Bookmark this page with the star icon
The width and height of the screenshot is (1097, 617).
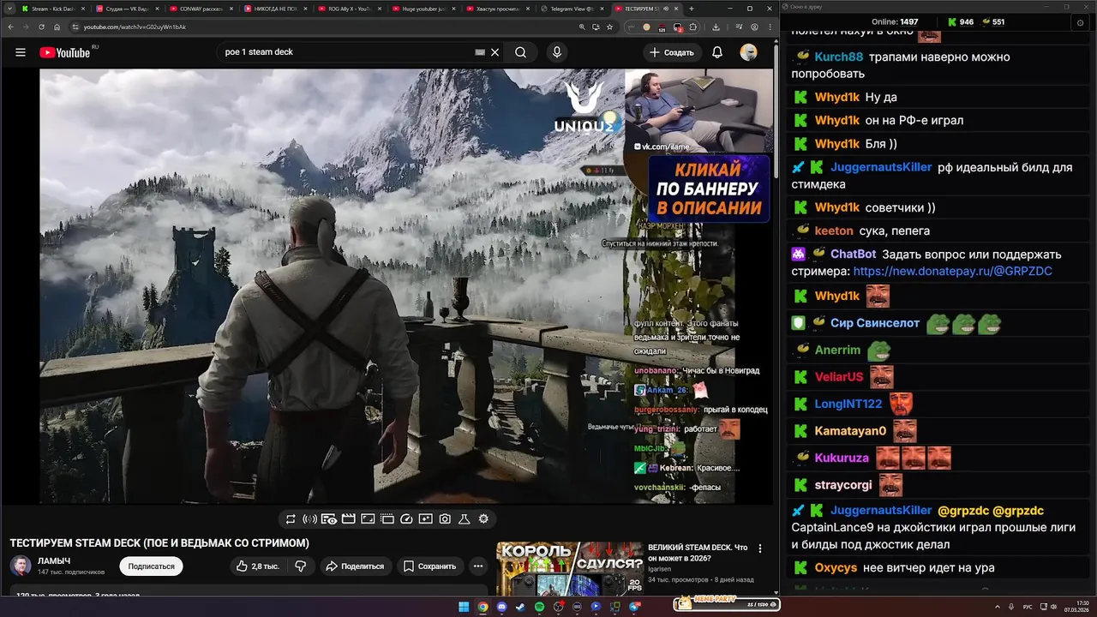609,27
